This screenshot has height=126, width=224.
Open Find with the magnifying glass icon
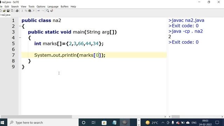48,11
